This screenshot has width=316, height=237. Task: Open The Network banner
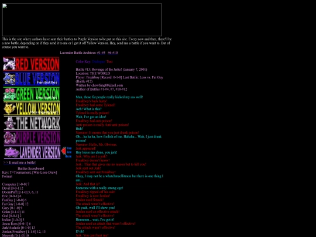coord(32,123)
